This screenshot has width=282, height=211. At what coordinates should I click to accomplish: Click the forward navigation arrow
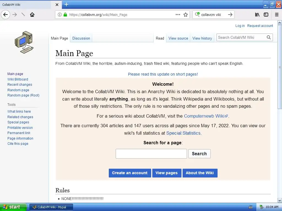(x=15, y=15)
